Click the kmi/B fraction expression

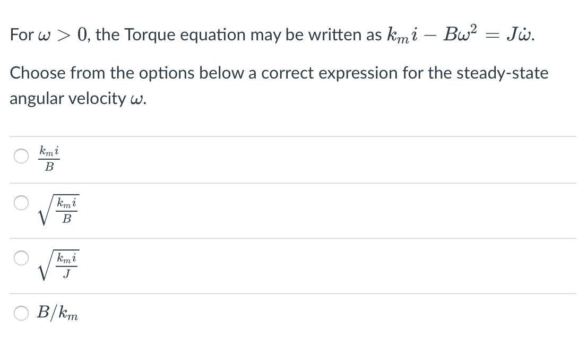[x=48, y=158]
